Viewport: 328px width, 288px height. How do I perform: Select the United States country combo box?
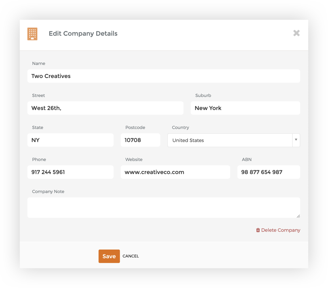[234, 140]
